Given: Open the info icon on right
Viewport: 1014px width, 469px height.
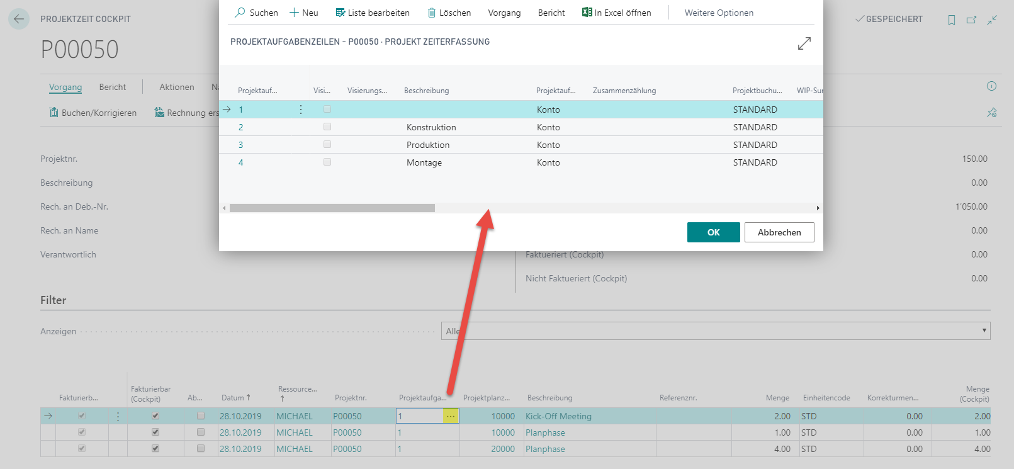Looking at the screenshot, I should click(x=991, y=86).
